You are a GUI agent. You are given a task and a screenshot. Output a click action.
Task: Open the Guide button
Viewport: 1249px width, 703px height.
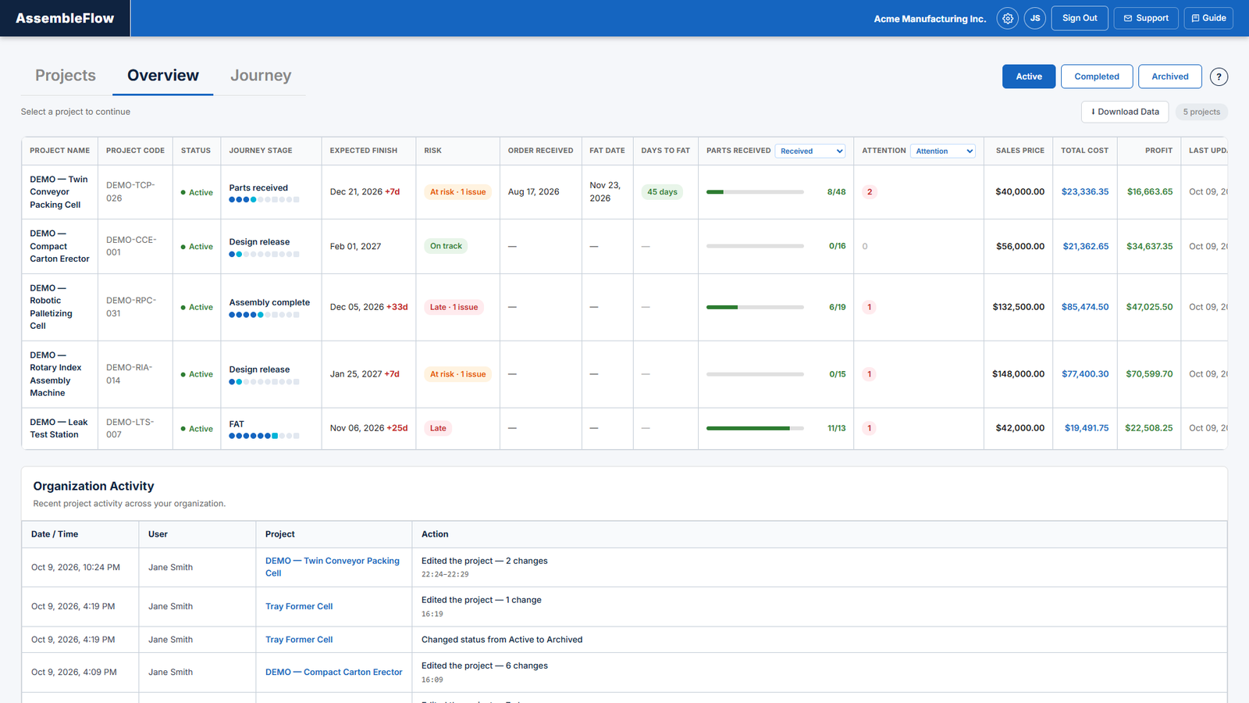pyautogui.click(x=1208, y=18)
